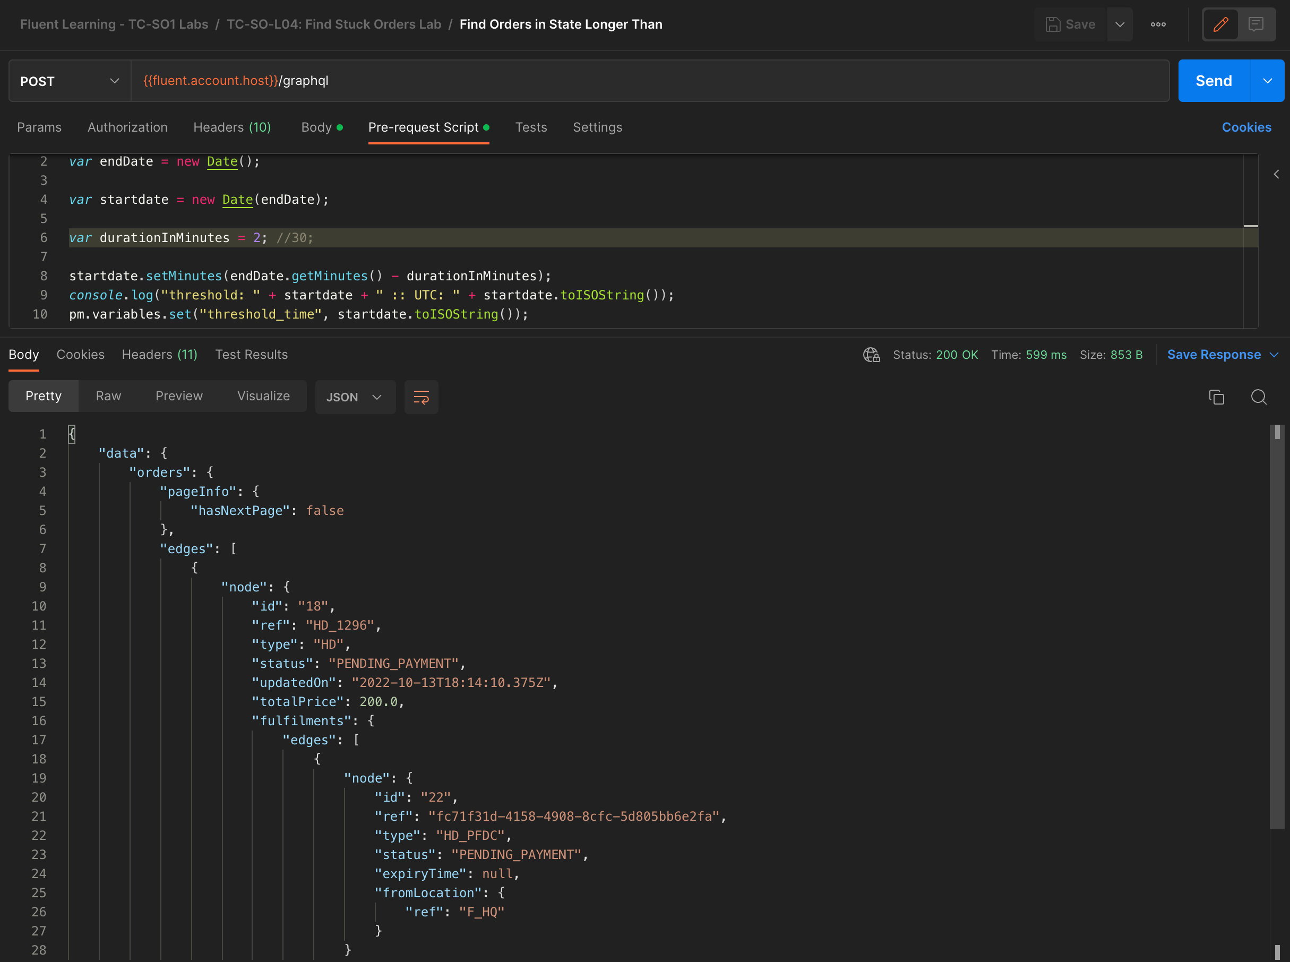Click the network globe lock icon

tap(871, 355)
